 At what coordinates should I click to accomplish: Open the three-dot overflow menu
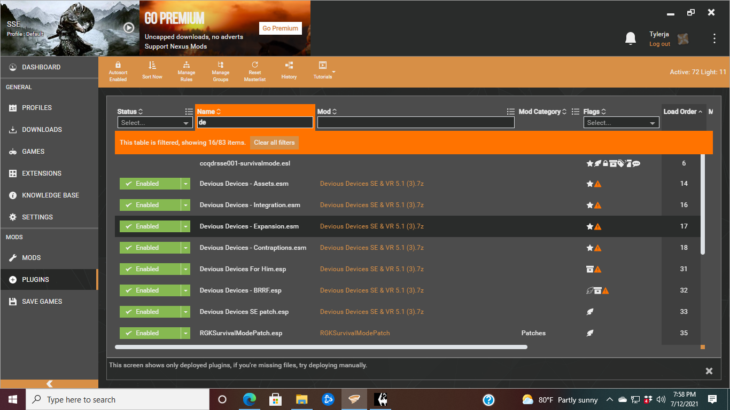click(715, 38)
